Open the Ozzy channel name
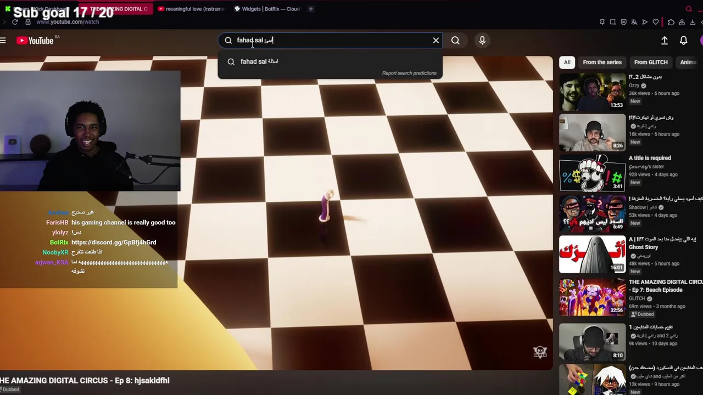Screen dimensions: 703x395 (634, 86)
